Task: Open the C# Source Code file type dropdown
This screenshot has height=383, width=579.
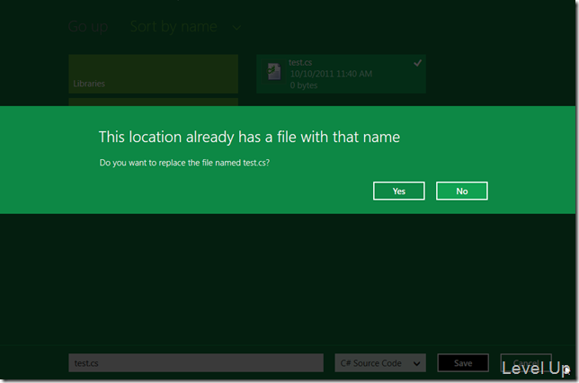Action: coord(380,363)
